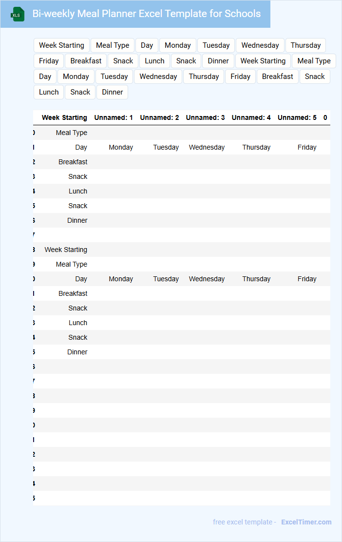Screen dimensions: 342x542
Task: Select the Monday tag in the third tag row
Action: coord(76,77)
